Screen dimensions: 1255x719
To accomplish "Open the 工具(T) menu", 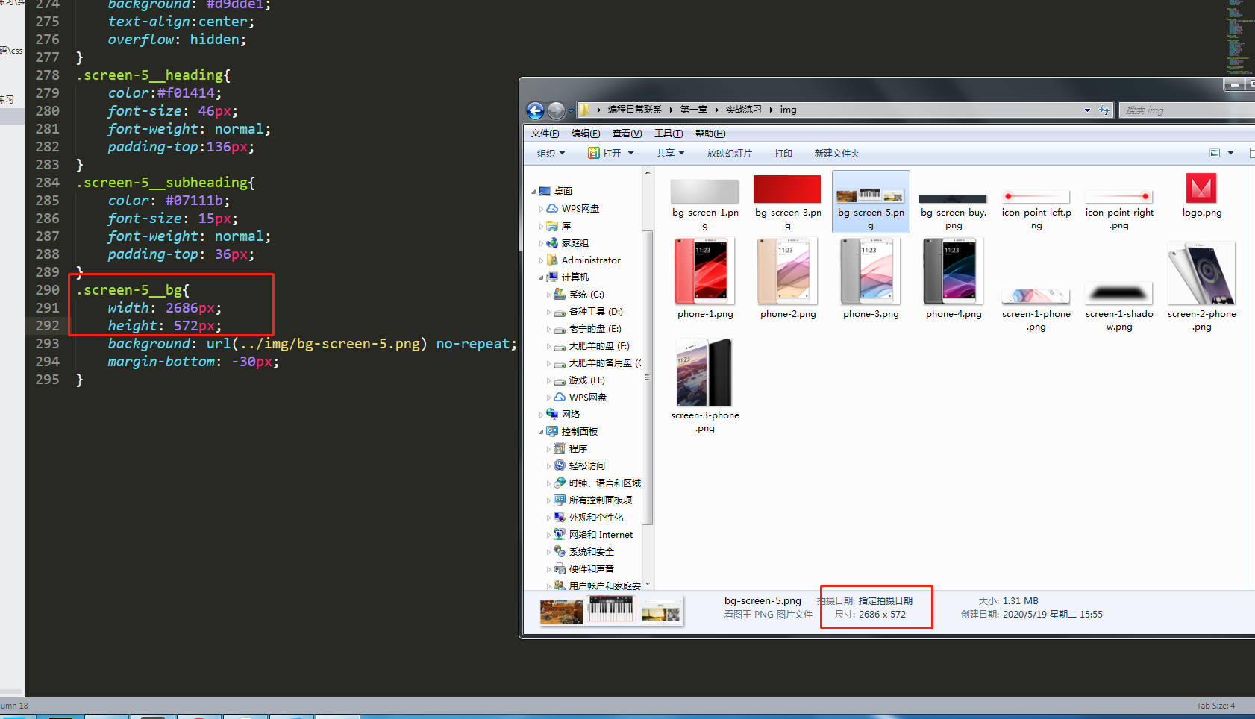I will [x=669, y=134].
